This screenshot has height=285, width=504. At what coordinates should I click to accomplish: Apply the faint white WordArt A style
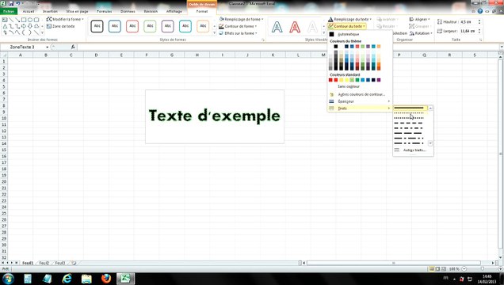point(312,27)
